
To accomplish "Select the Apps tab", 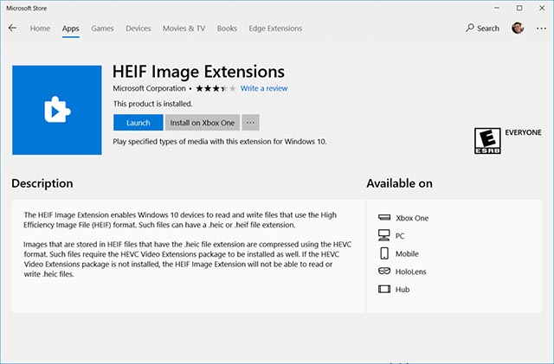I will coord(71,29).
